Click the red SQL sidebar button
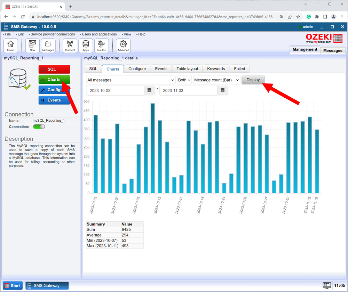Screen dimensions: 348x292 coord(54,69)
